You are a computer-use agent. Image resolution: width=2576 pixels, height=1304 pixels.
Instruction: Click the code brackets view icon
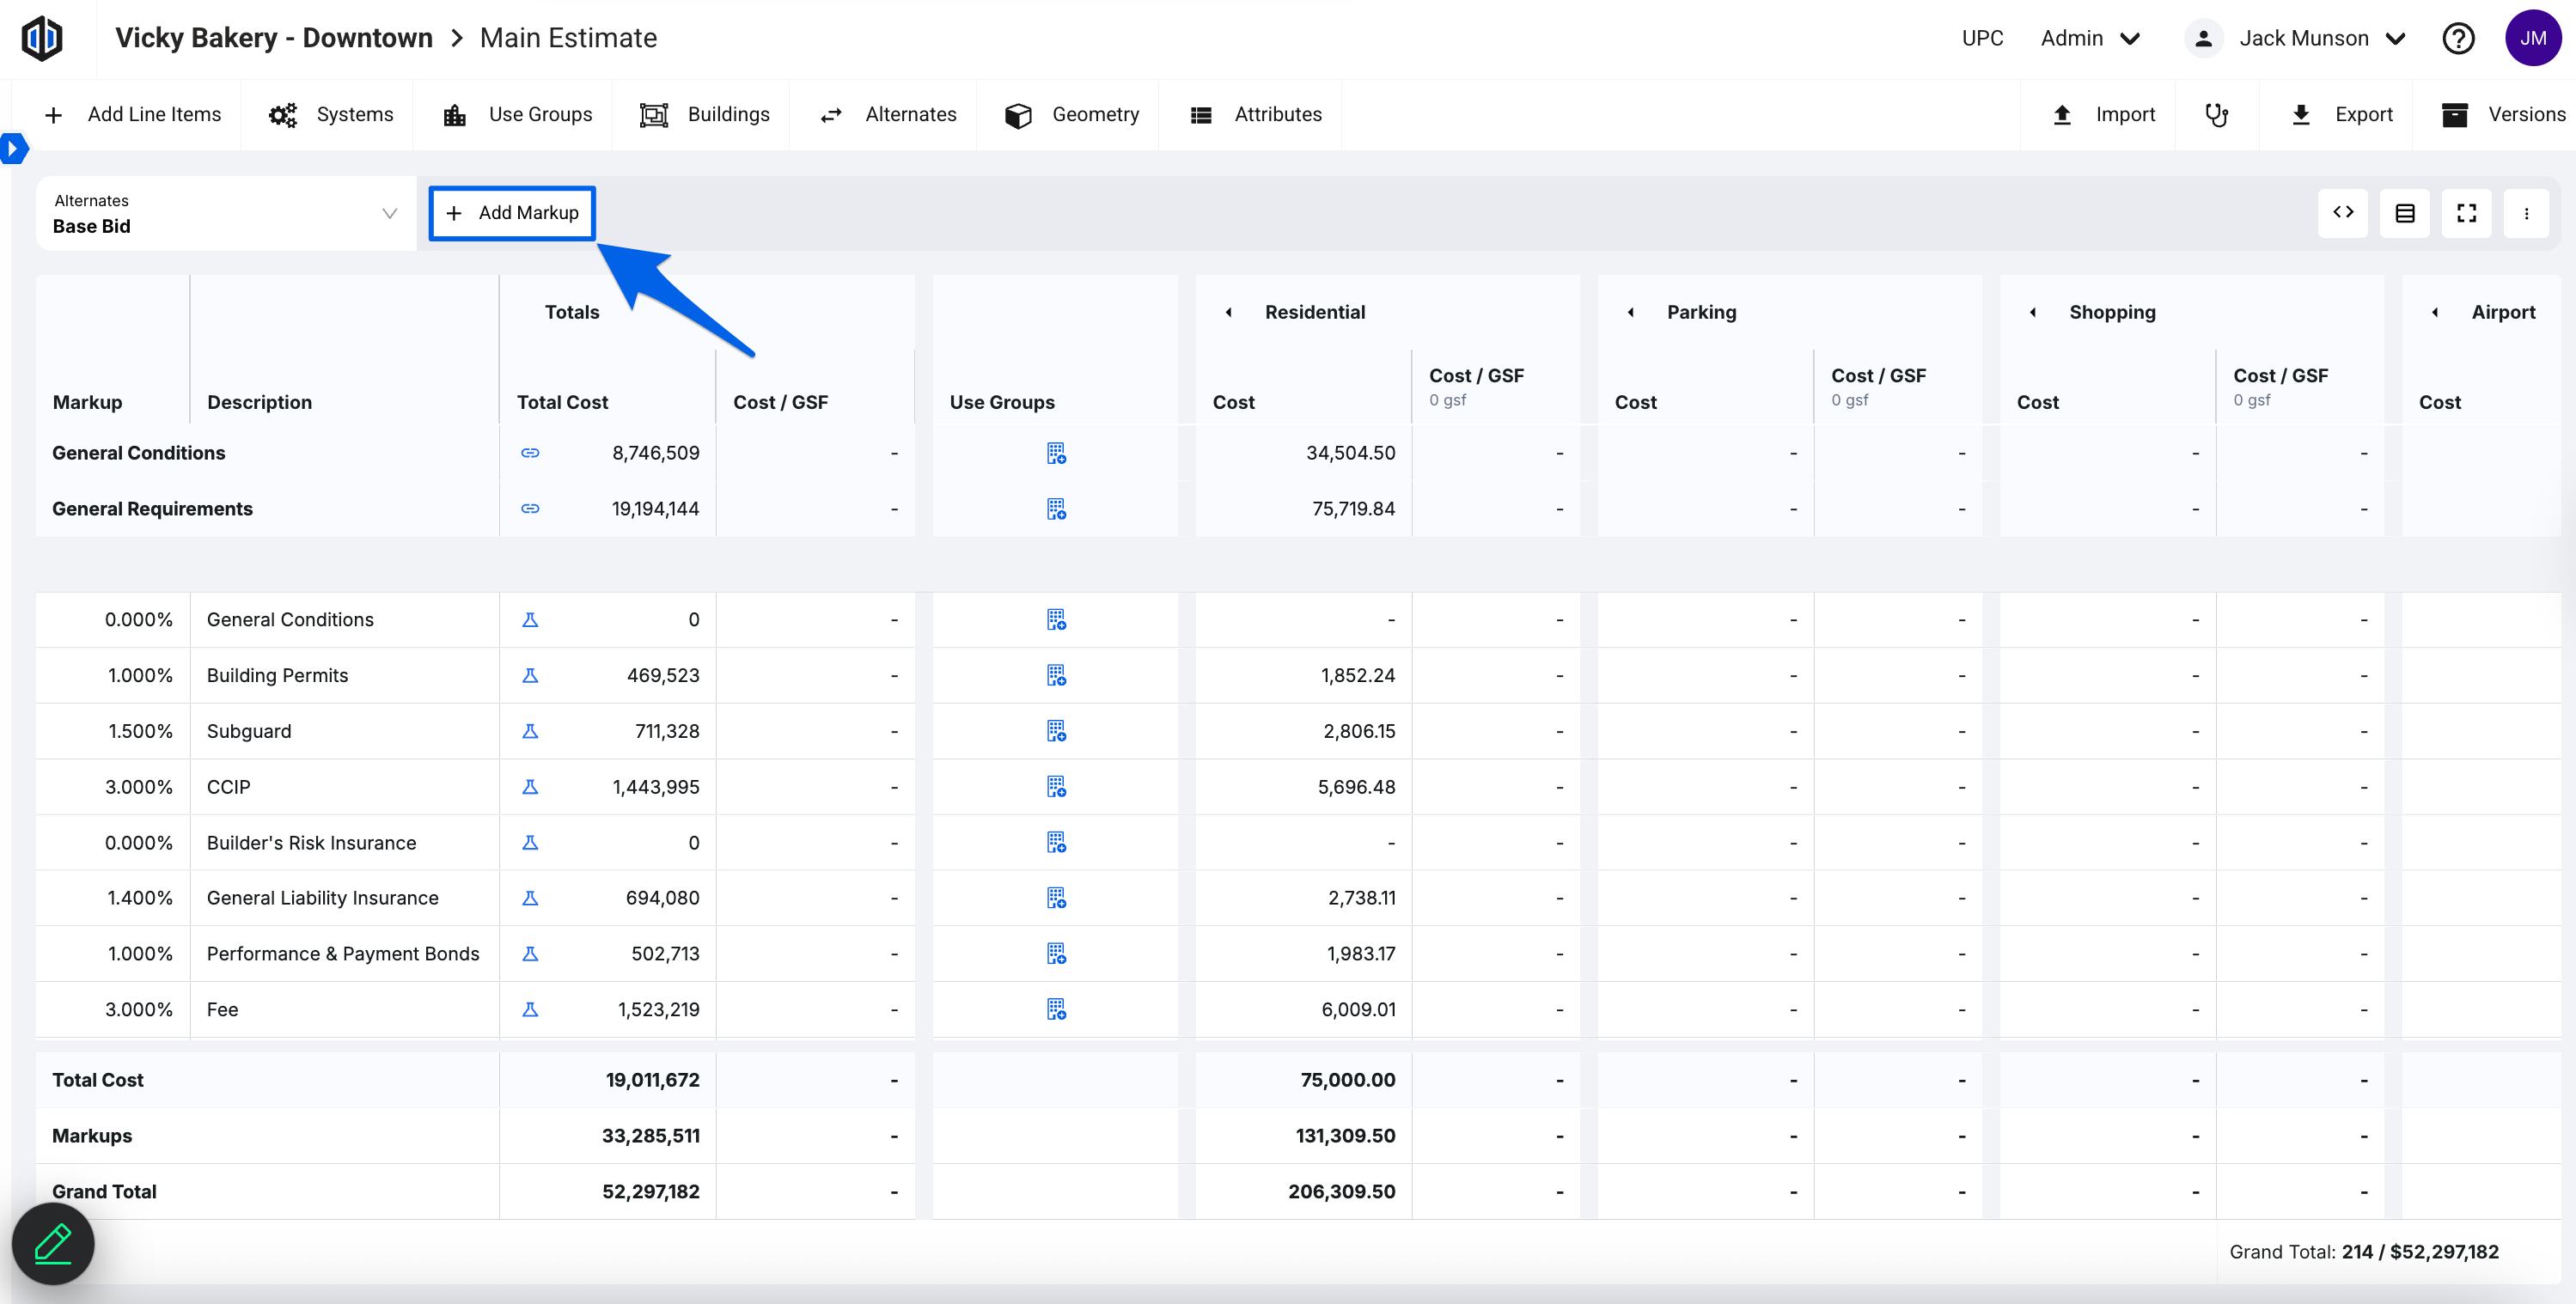(x=2342, y=213)
